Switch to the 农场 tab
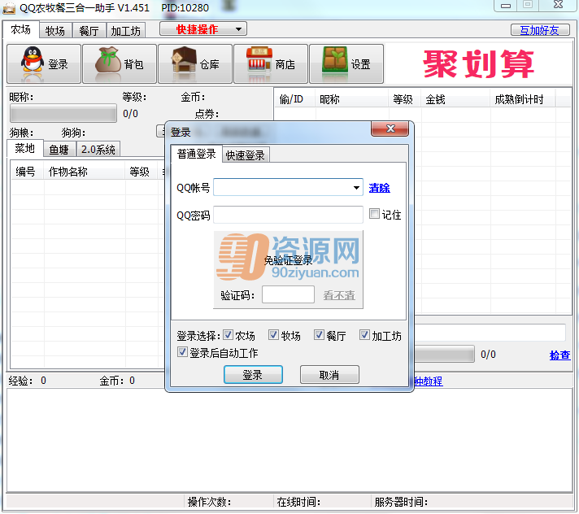This screenshot has width=579, height=514. [x=20, y=29]
